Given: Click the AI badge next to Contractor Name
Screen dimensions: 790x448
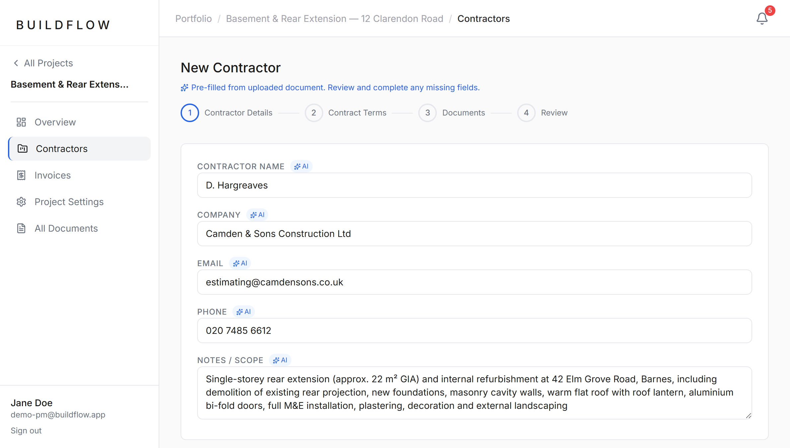Looking at the screenshot, I should click(x=301, y=166).
